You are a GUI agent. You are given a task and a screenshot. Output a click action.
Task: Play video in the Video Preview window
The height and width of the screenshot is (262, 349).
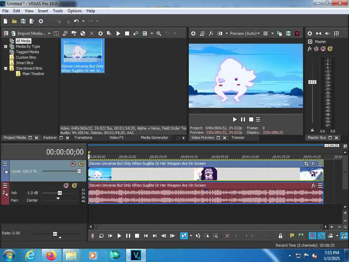[x=234, y=120]
